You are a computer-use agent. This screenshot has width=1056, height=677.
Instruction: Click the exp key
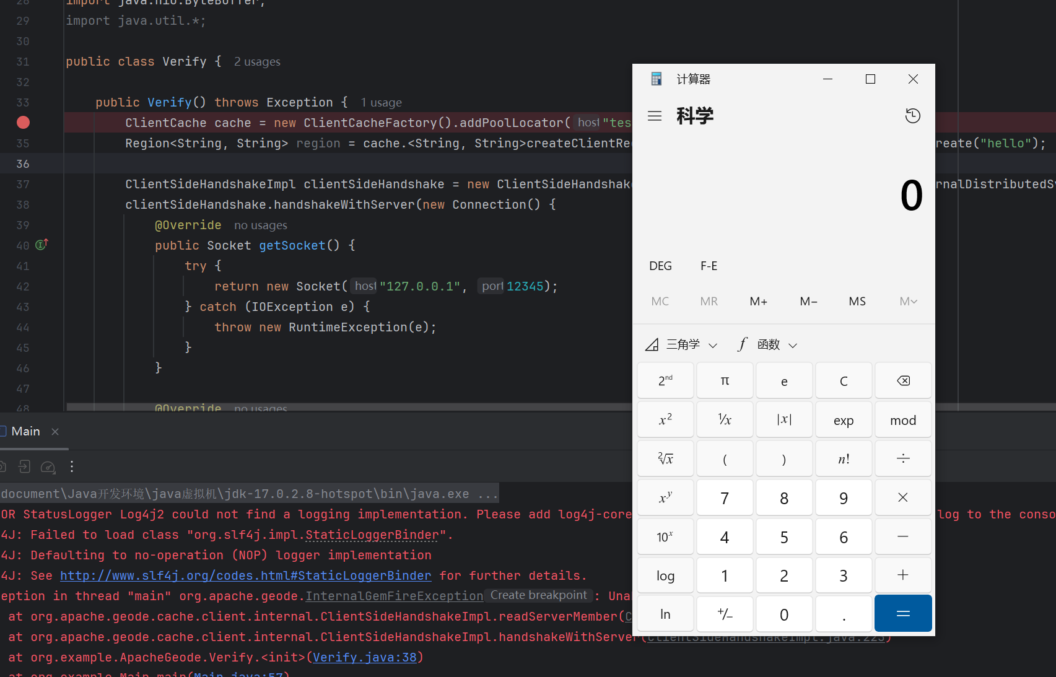tap(844, 420)
